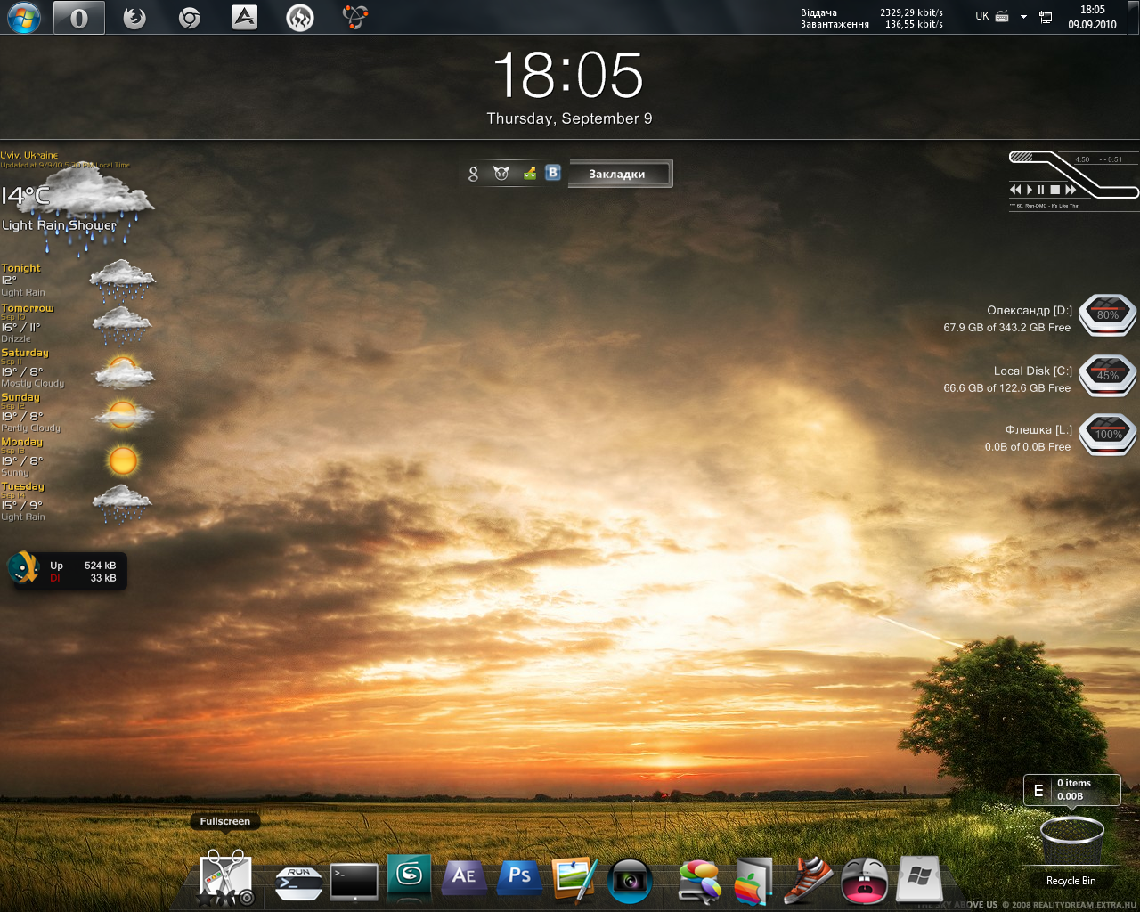Launch the camera lens dock icon

[630, 882]
